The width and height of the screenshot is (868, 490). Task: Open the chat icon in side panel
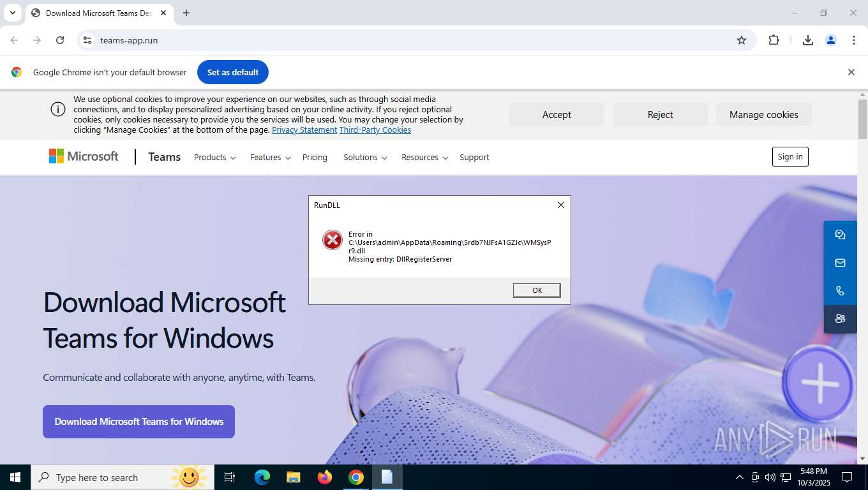point(840,235)
